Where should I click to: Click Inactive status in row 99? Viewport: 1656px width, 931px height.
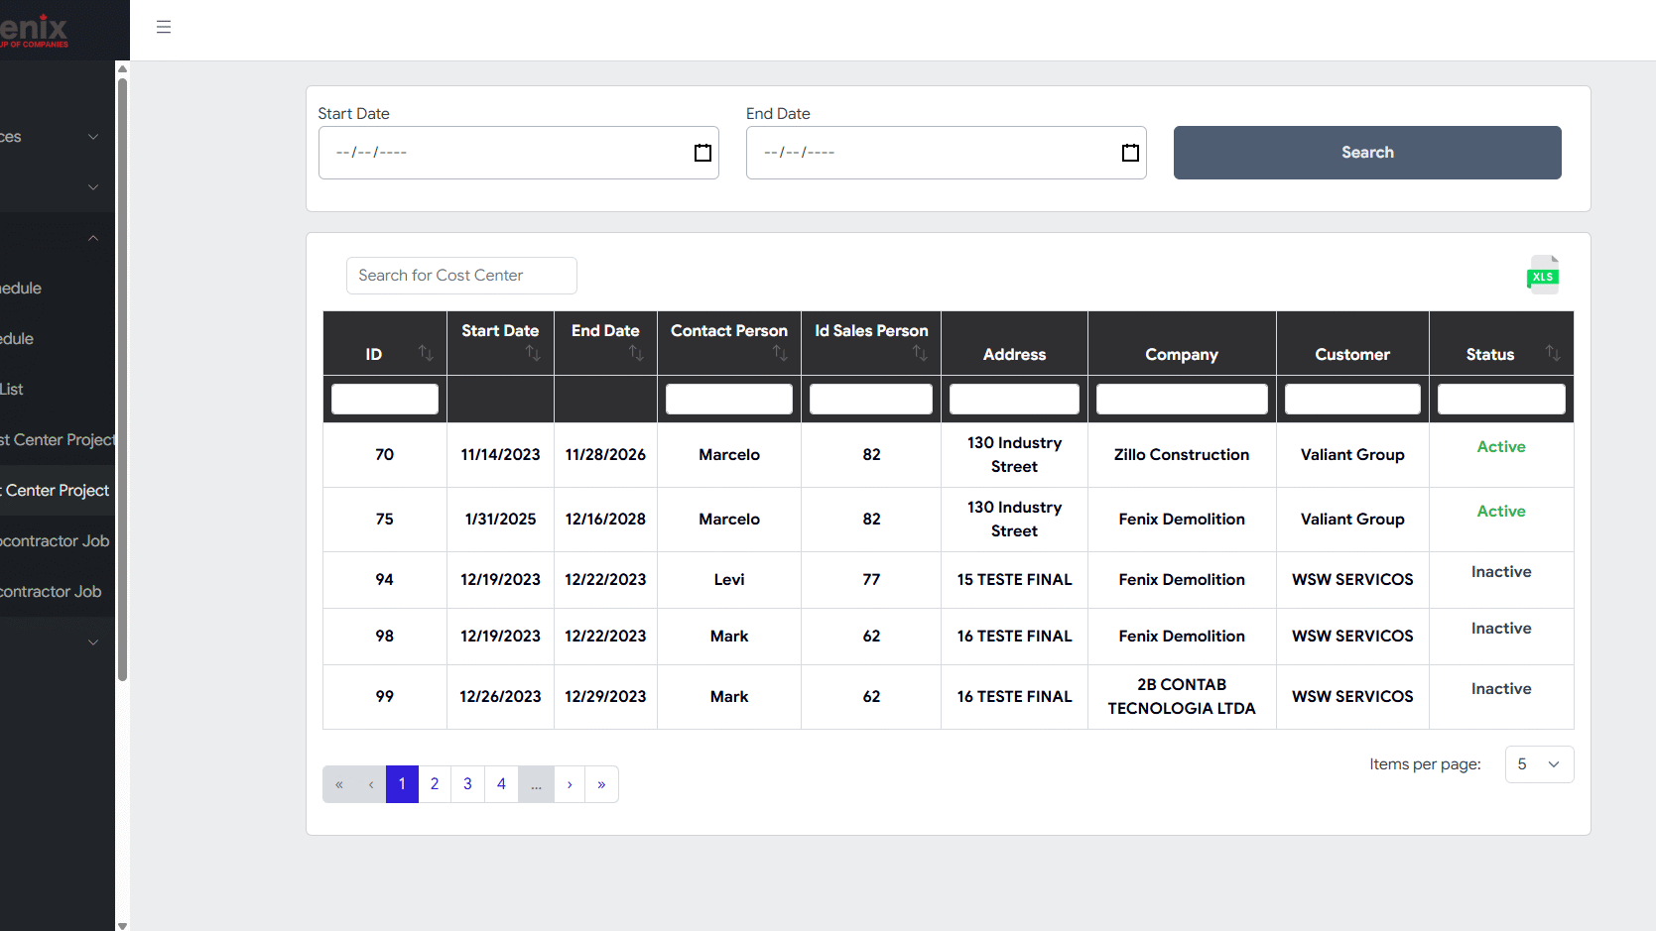click(1501, 689)
